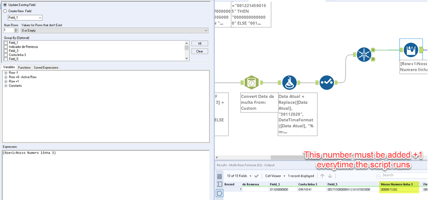Click the Record column header
The height and width of the screenshot is (200, 438).
[x=229, y=184]
